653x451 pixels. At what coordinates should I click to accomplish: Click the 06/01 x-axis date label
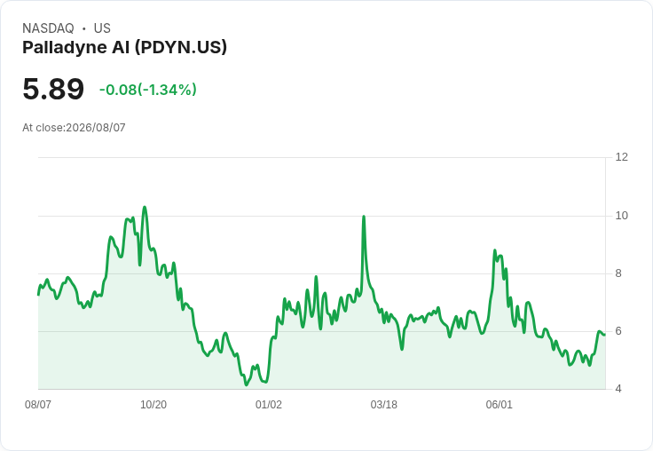(x=499, y=404)
